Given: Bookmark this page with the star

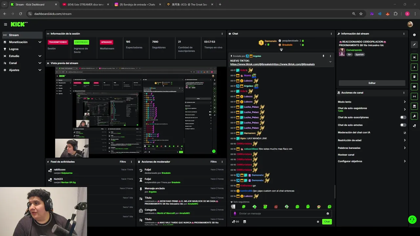Looking at the screenshot, I should click(361, 14).
